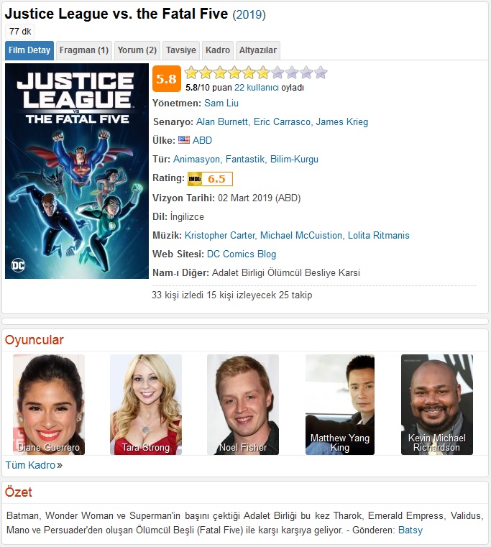Open the Yorum (2) tab

pyautogui.click(x=137, y=50)
